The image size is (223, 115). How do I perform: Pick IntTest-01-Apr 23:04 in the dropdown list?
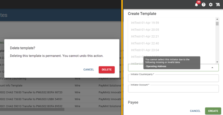click(145, 50)
